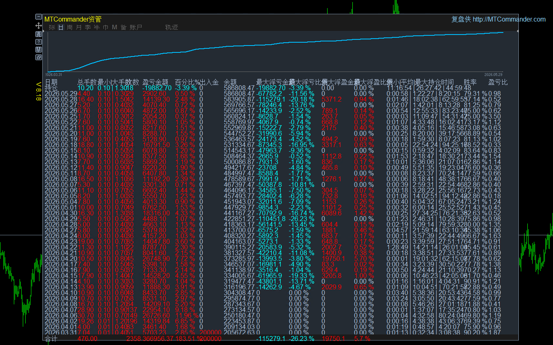Click the four-arrow move panel icon

pos(39,25)
